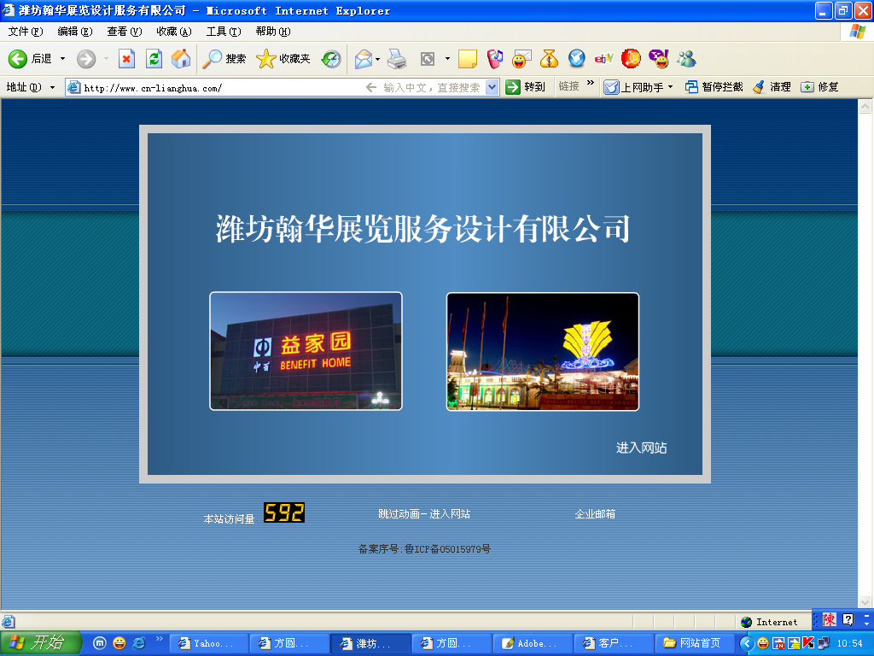
Task: Go to the Home page icon
Action: 181,59
